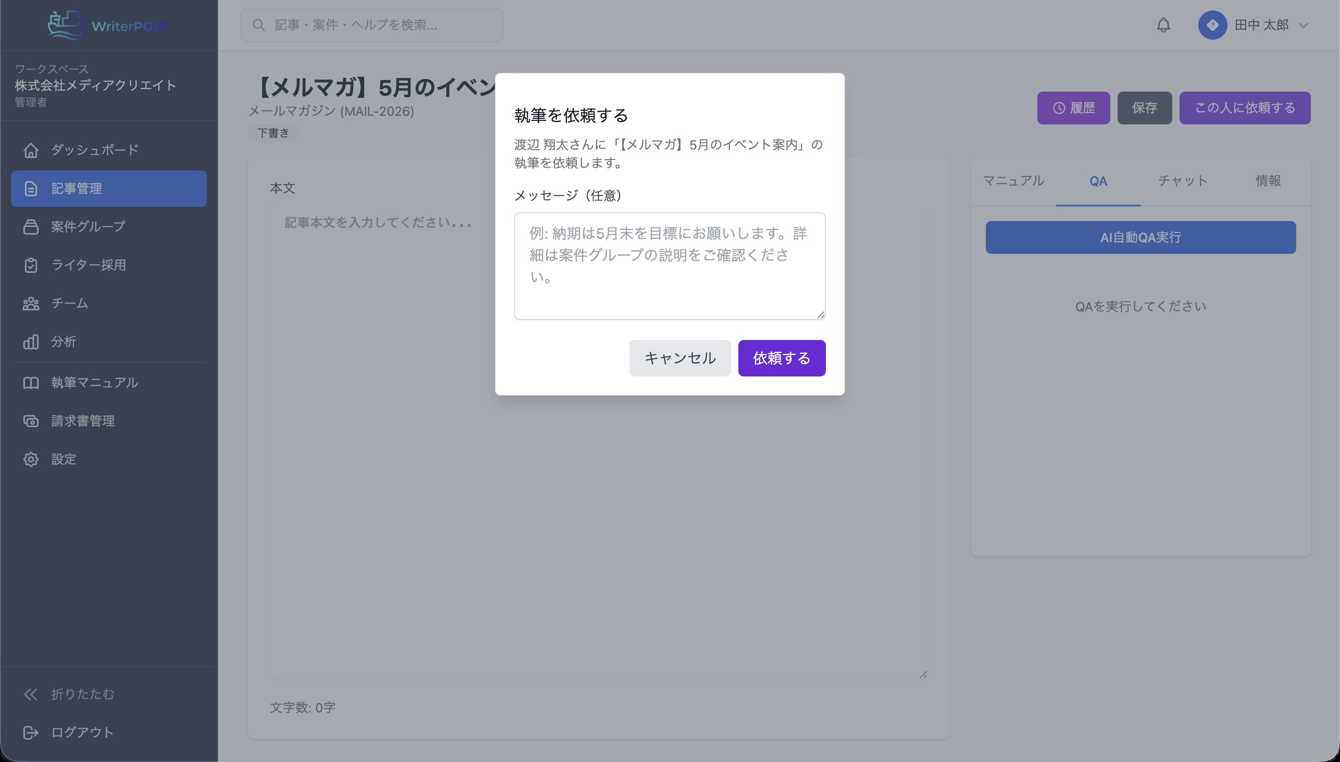Open チーム page
This screenshot has height=762, width=1340.
click(x=109, y=304)
